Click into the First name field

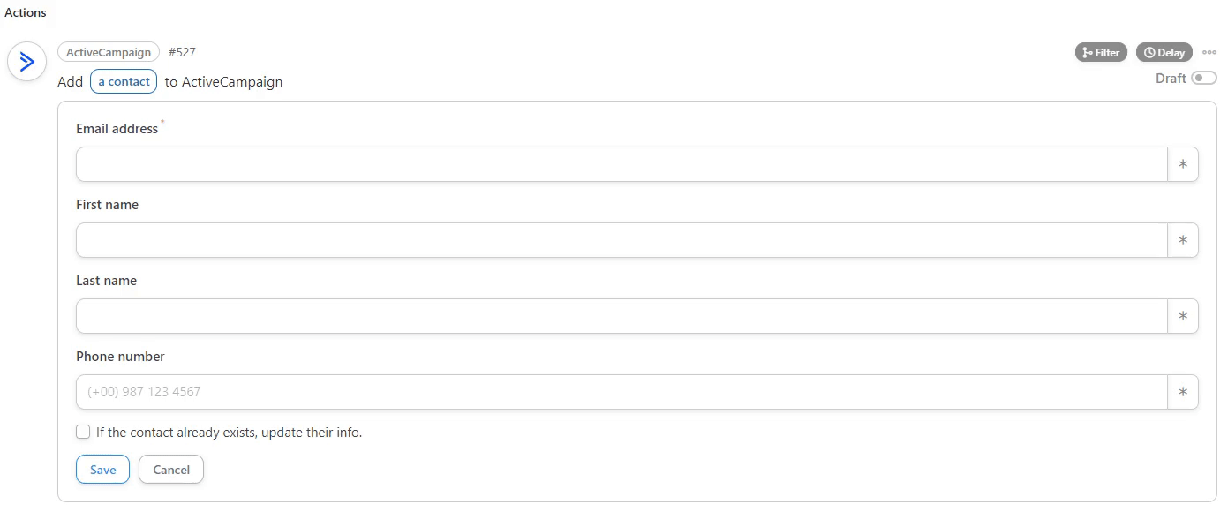click(621, 240)
